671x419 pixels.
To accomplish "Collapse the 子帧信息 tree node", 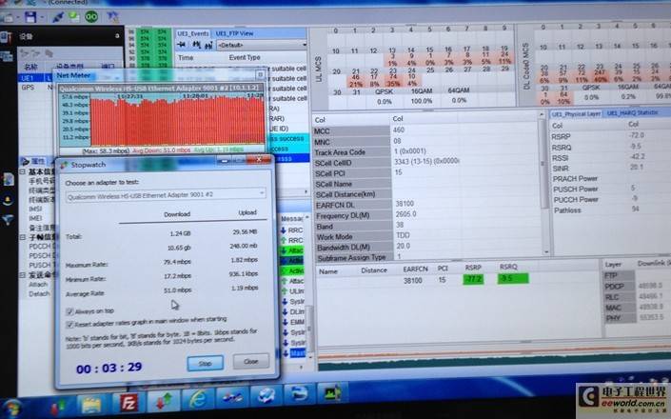I will coord(22,237).
